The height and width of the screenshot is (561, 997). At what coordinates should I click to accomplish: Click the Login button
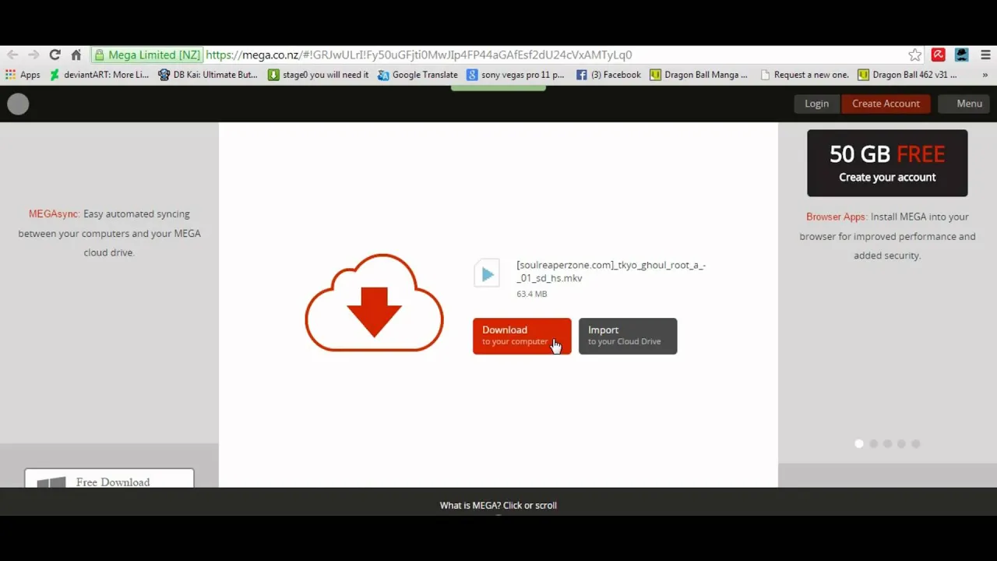(816, 104)
